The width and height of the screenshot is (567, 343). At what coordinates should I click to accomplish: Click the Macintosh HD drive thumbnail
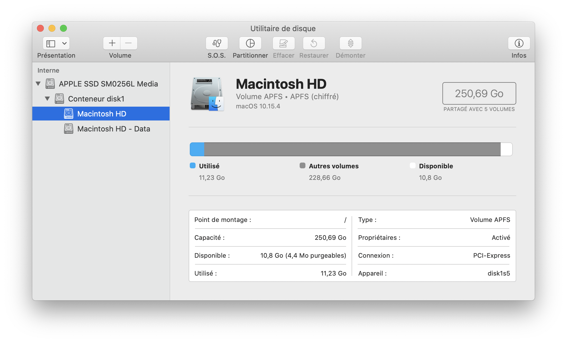point(207,94)
